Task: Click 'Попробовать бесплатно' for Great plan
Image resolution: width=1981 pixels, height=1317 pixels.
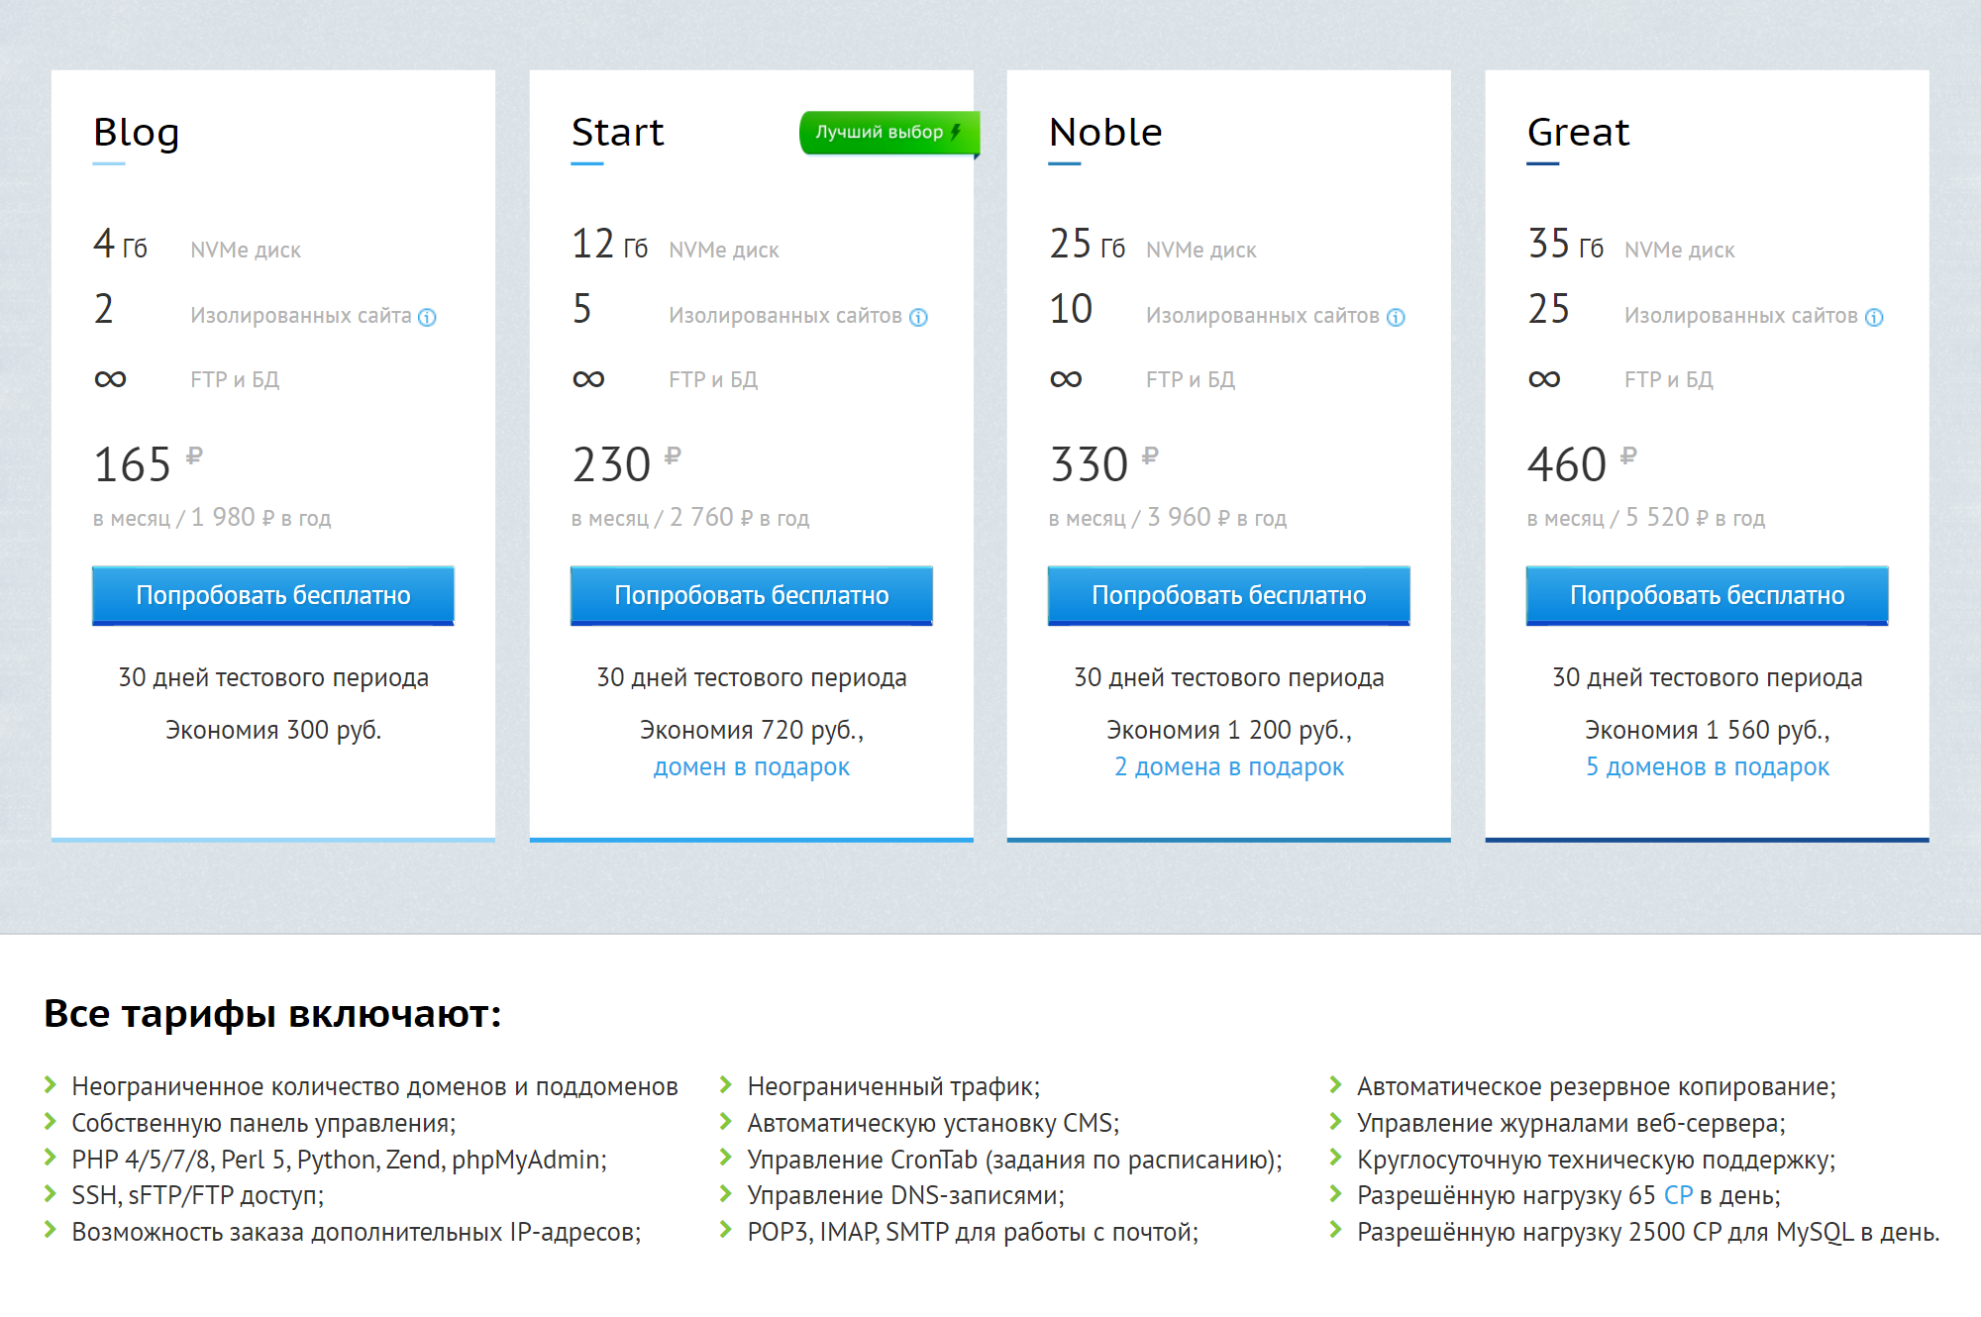Action: pos(1708,595)
